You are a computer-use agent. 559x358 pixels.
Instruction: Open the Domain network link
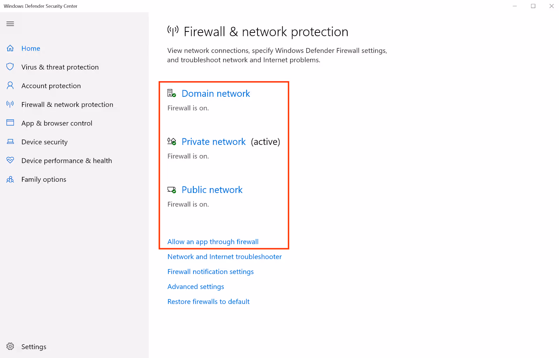click(x=216, y=94)
